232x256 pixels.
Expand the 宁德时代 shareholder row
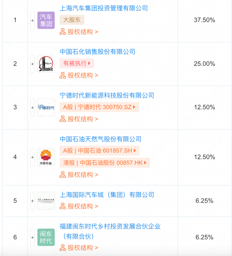(33, 107)
